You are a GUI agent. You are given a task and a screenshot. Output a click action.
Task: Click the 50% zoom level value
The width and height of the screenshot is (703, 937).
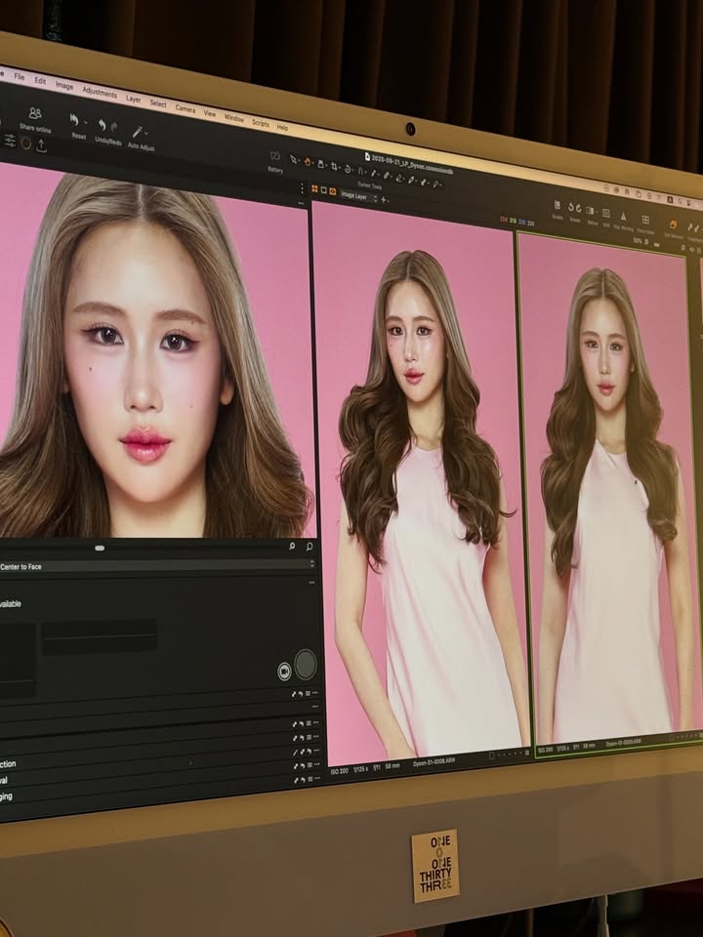638,241
